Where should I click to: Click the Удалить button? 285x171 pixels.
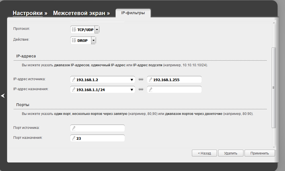231,153
